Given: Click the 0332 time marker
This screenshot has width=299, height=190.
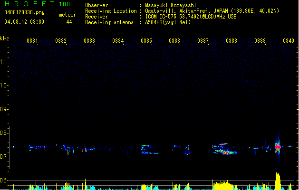Looking at the screenshot, I should click(61, 40).
